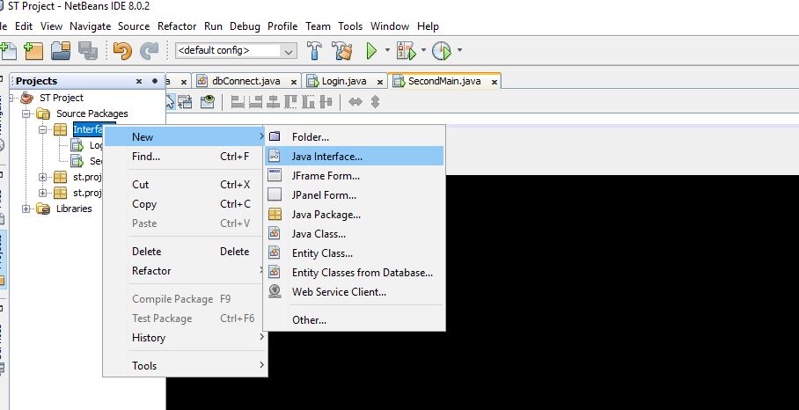
Task: Choose Web Service Client... from submenu
Action: (x=354, y=292)
